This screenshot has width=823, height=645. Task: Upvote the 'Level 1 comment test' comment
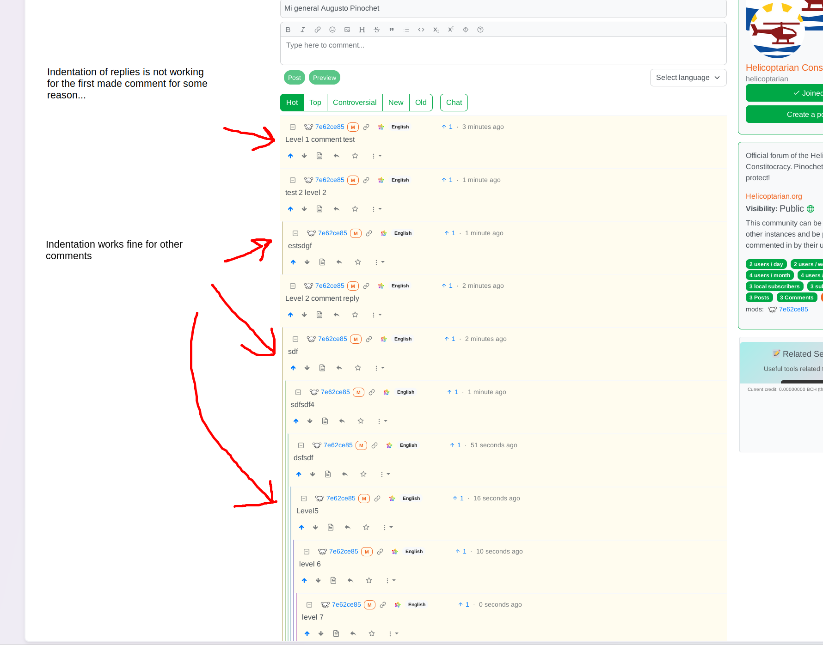coord(290,156)
